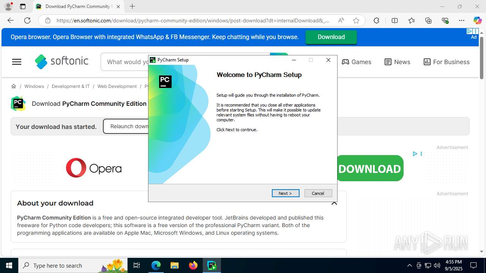Refresh the Softonic page

(x=27, y=20)
